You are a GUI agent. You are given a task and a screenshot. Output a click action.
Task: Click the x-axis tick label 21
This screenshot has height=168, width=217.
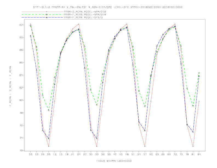[73, 154]
